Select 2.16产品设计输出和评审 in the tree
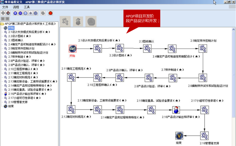Image resolution: width=236 pixels, height=146 pixels. click(27, 94)
